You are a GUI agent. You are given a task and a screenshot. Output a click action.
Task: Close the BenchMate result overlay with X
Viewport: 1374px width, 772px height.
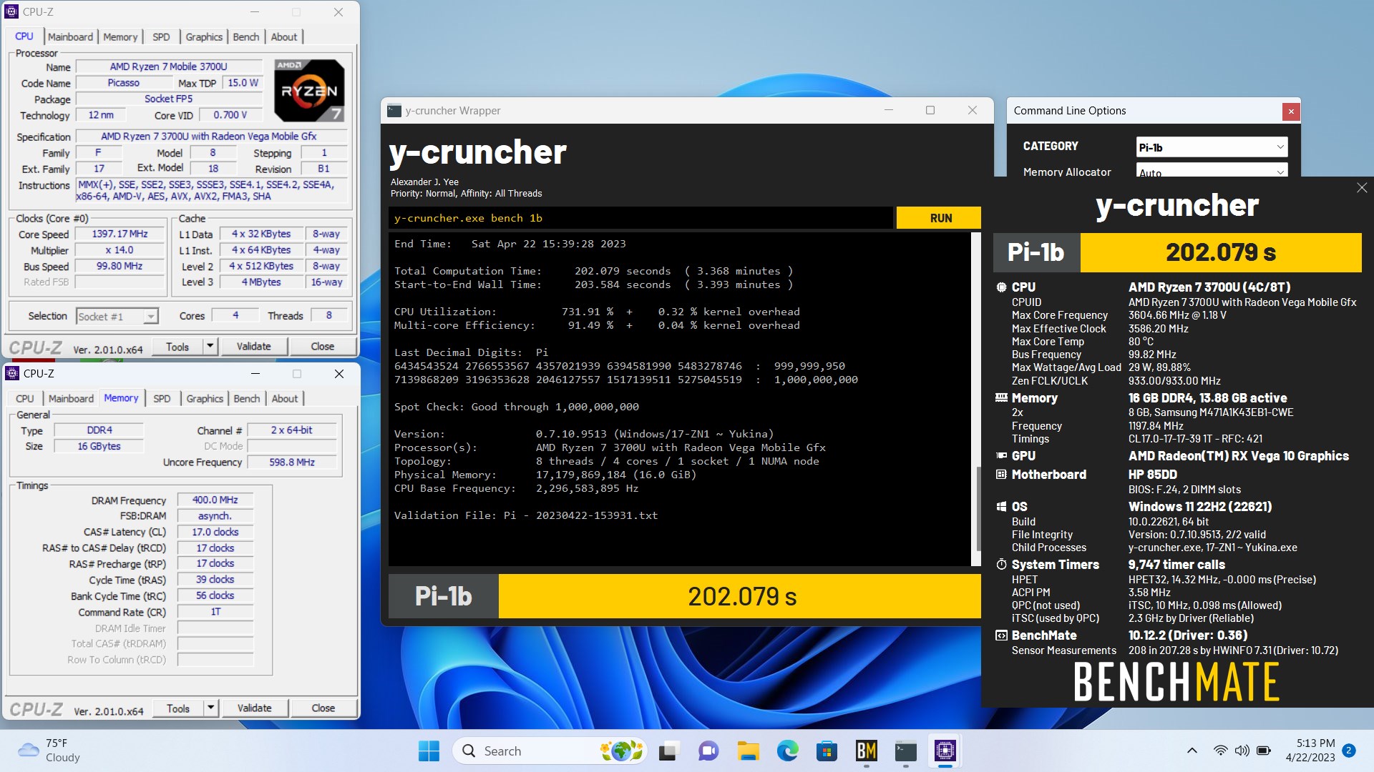point(1361,187)
